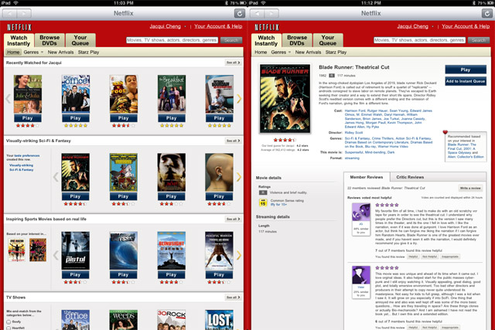This screenshot has height=330, width=495.
Task: Open the large Blade Runner poster on right screen
Action: pyautogui.click(x=285, y=98)
